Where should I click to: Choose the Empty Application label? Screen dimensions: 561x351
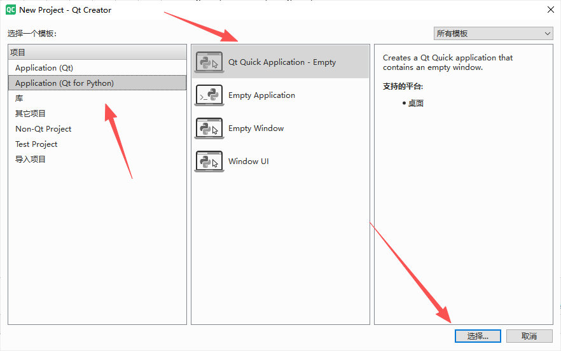(x=261, y=95)
